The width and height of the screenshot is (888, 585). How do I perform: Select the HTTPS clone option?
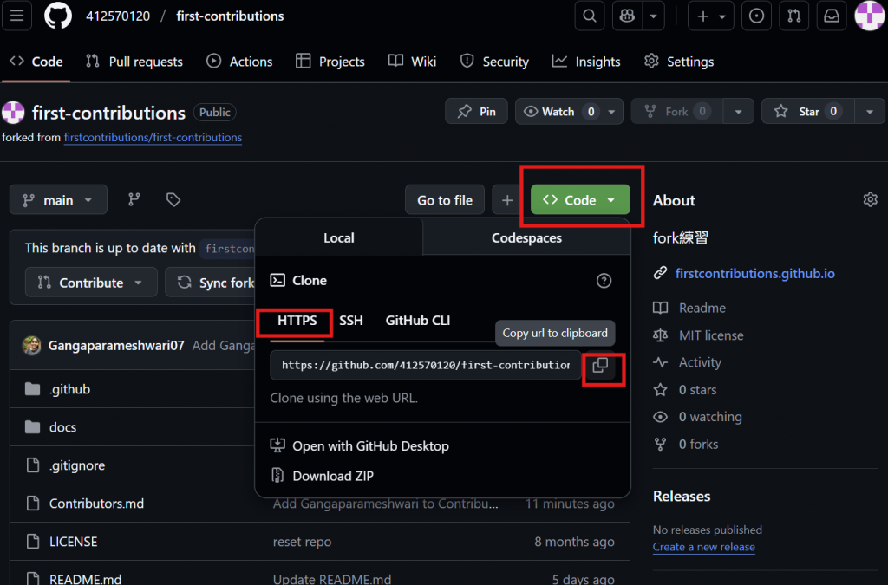point(297,321)
